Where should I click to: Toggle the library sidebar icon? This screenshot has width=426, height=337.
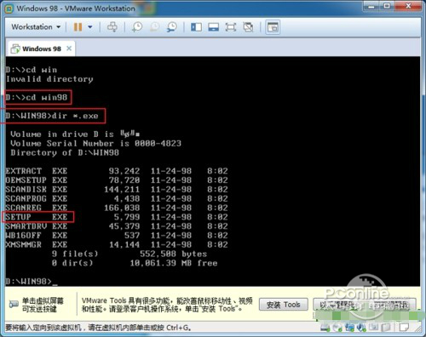point(196,27)
